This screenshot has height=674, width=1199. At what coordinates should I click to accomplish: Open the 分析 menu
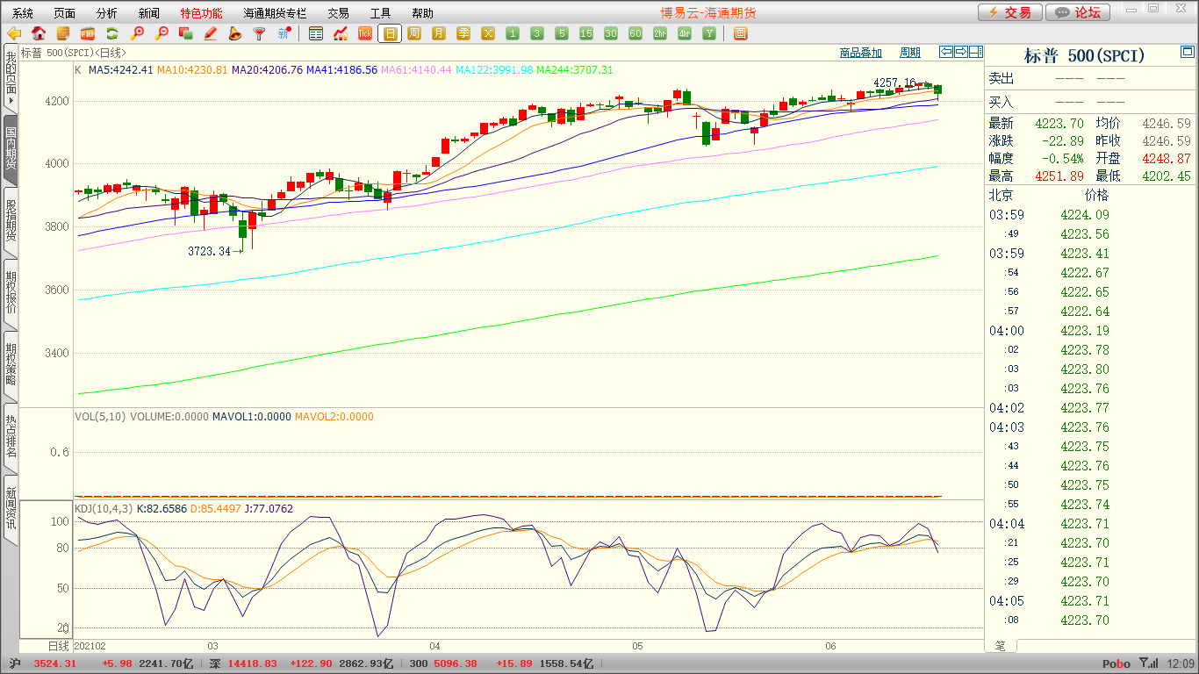(106, 13)
